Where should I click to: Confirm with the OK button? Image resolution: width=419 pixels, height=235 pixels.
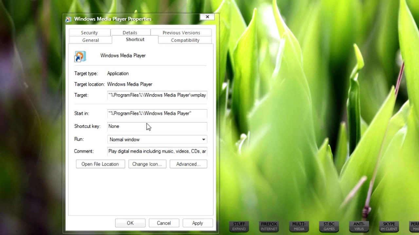[130, 223]
